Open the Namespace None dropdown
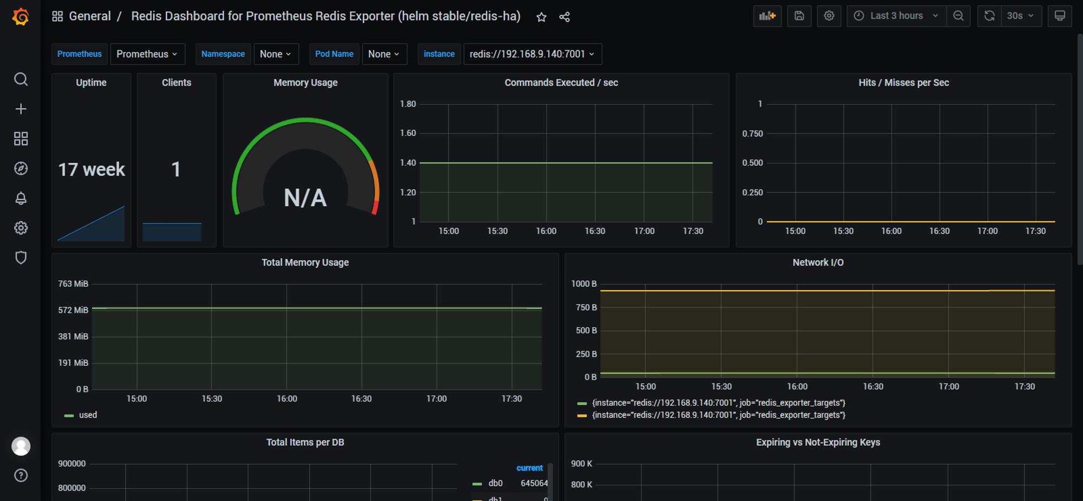The image size is (1083, 501). point(276,54)
